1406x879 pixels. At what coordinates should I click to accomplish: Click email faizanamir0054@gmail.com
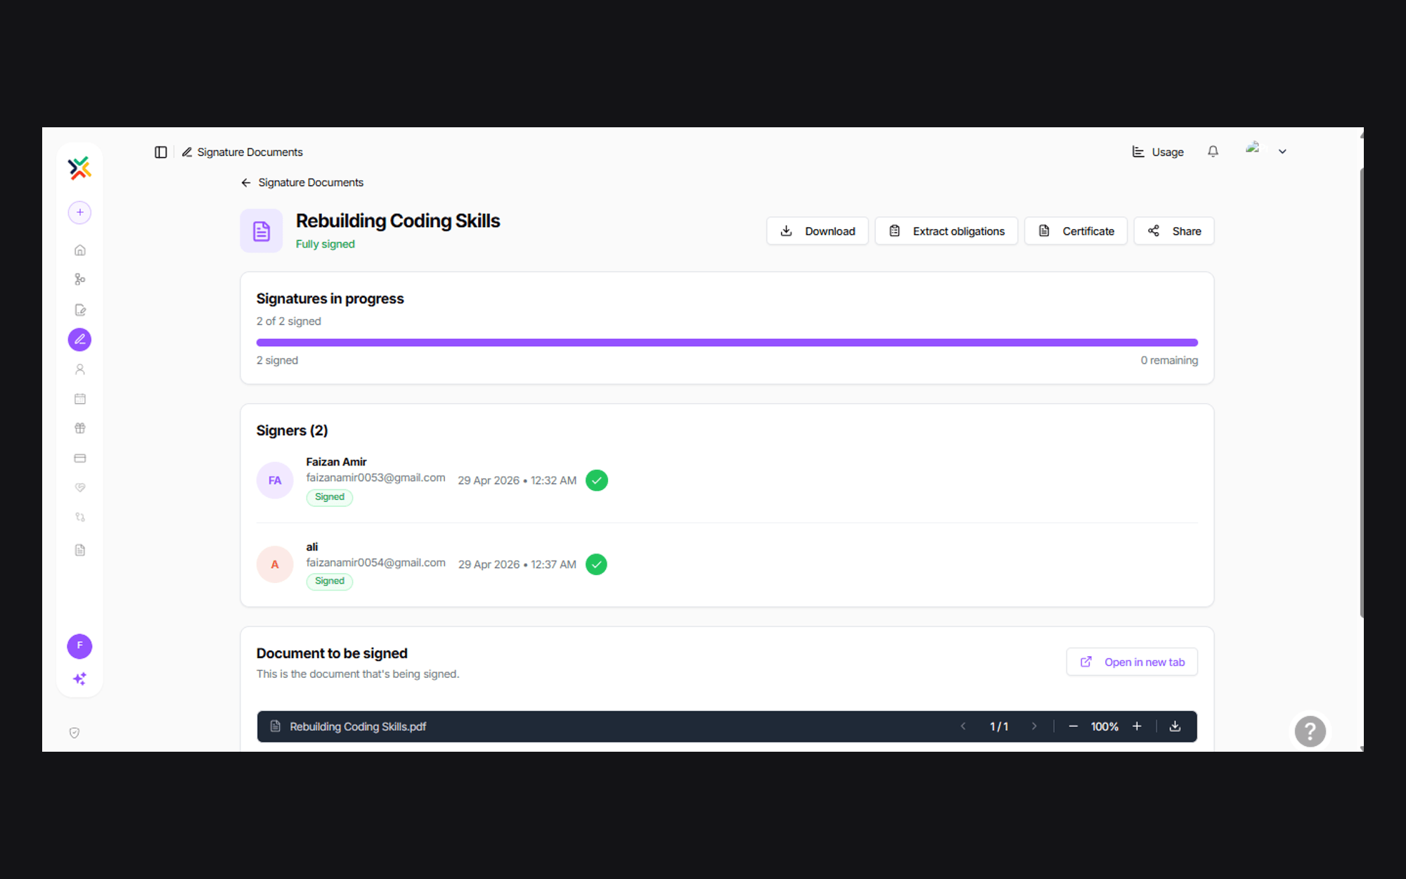375,563
